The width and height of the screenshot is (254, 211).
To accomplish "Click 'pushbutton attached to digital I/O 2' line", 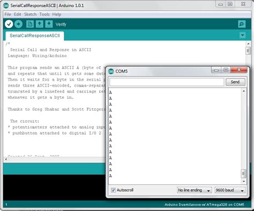I will click(55, 133).
